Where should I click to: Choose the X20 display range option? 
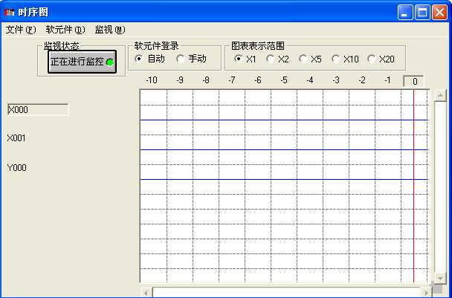click(x=371, y=59)
